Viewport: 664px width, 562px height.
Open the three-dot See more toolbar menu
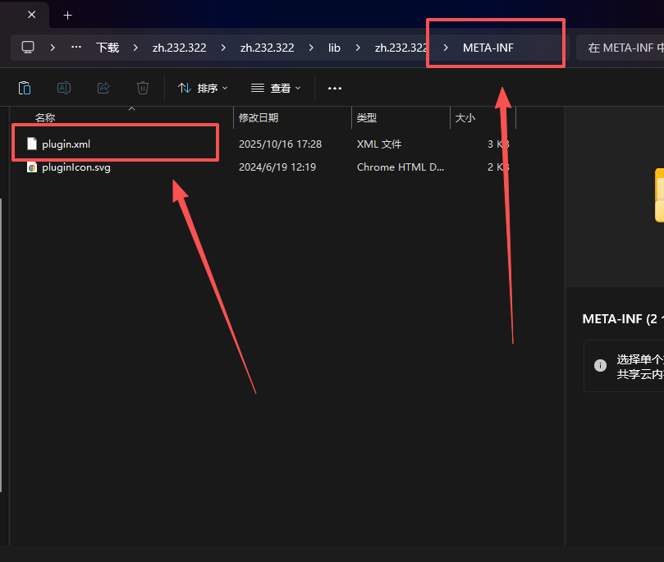click(x=334, y=88)
